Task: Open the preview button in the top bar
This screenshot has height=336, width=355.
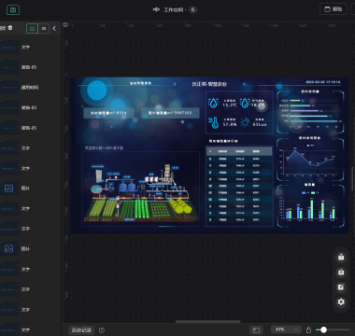Action: coord(334,9)
